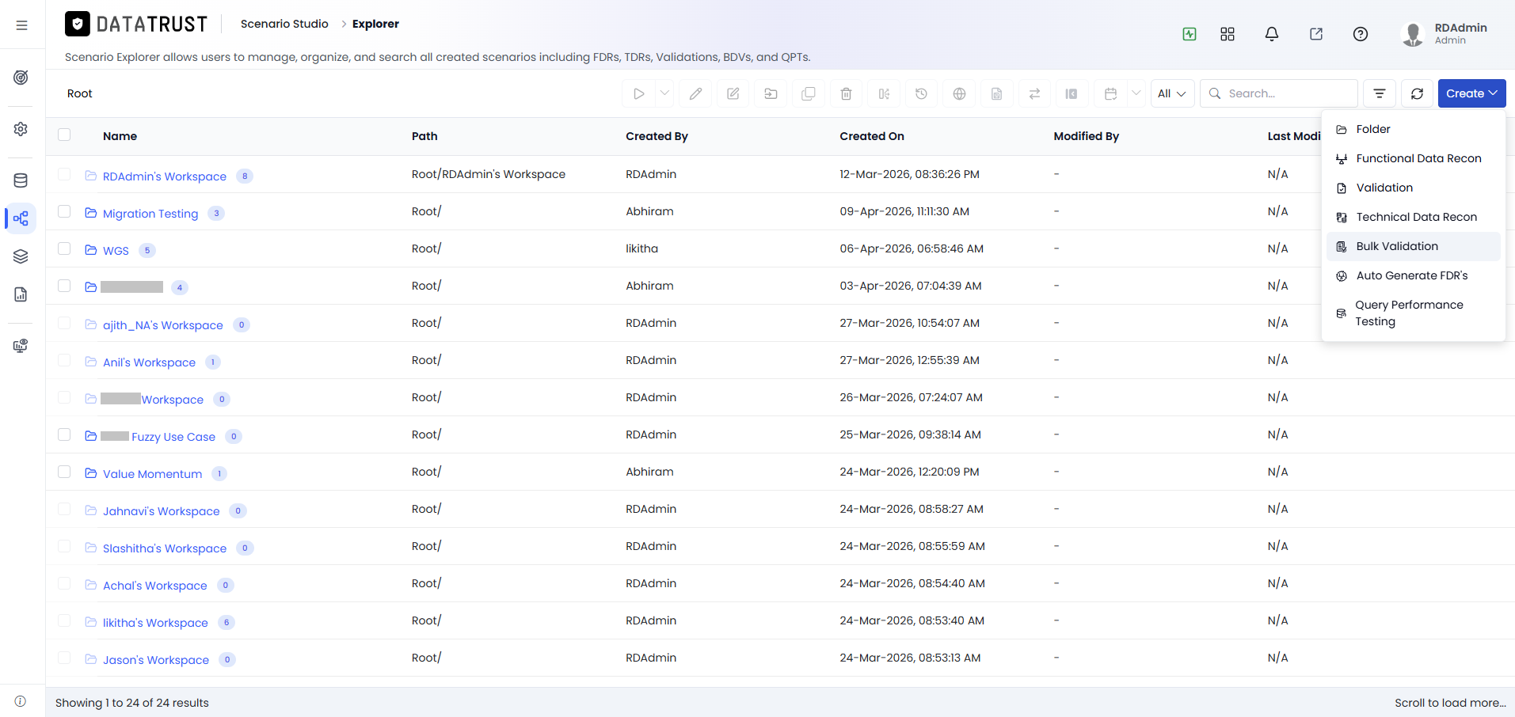The height and width of the screenshot is (717, 1515).
Task: Click the run play icon in toolbar
Action: pyautogui.click(x=638, y=93)
